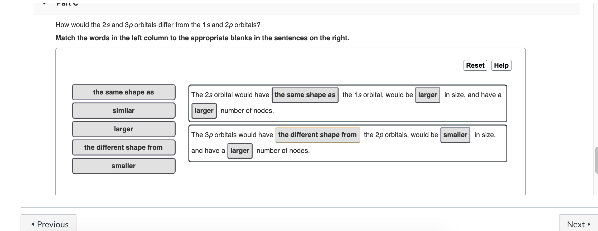Select the 'the different shape from' word tile

123,147
